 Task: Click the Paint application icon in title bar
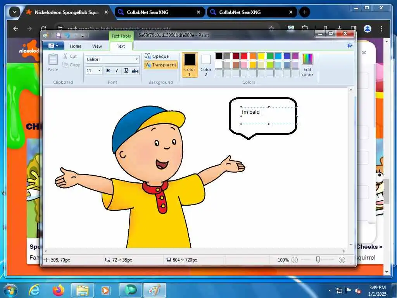pos(46,35)
